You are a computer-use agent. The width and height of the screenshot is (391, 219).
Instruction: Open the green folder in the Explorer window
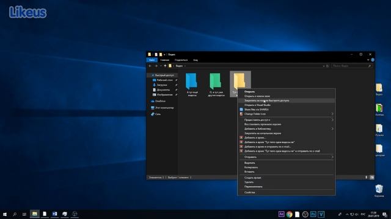click(x=215, y=82)
